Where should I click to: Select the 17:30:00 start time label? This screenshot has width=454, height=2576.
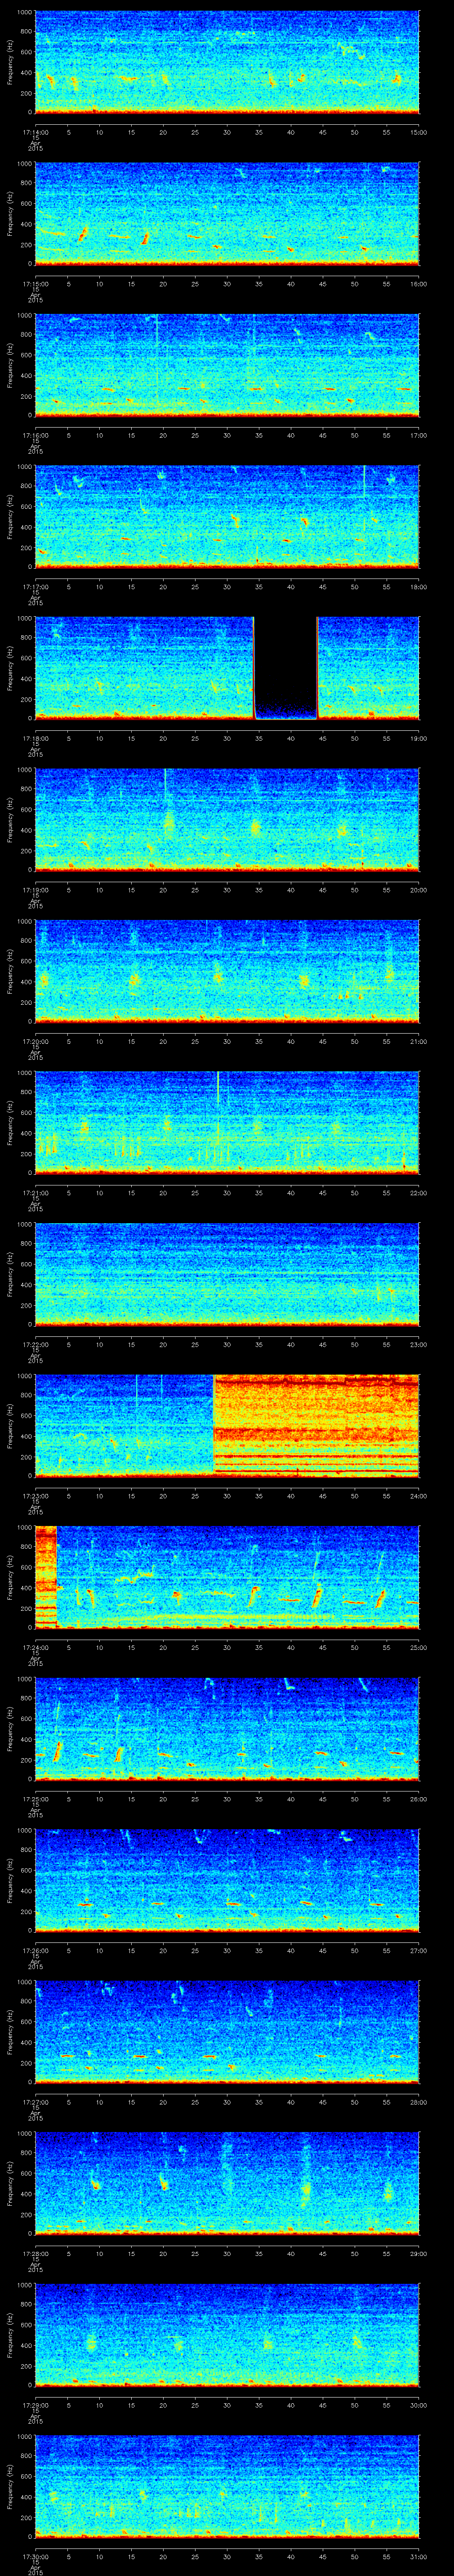click(x=35, y=2555)
